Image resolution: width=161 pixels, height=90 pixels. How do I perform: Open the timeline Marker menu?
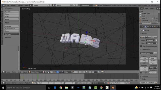pos(14,83)
